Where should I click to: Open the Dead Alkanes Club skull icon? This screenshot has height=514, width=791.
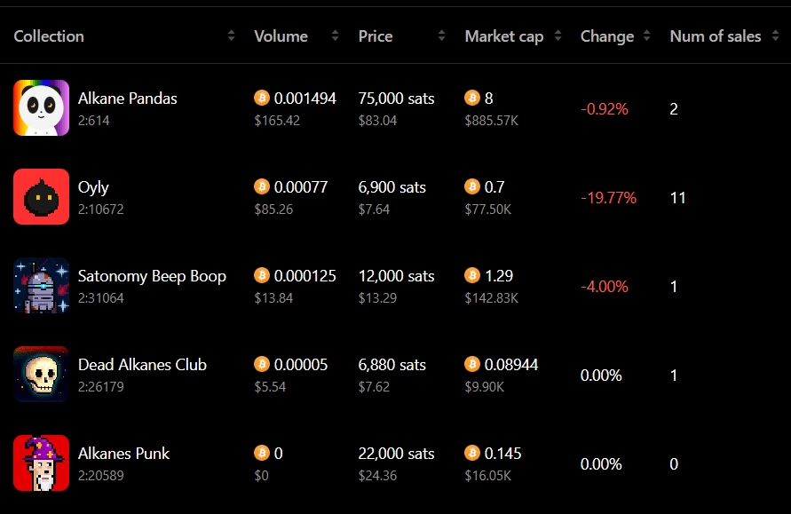42,375
